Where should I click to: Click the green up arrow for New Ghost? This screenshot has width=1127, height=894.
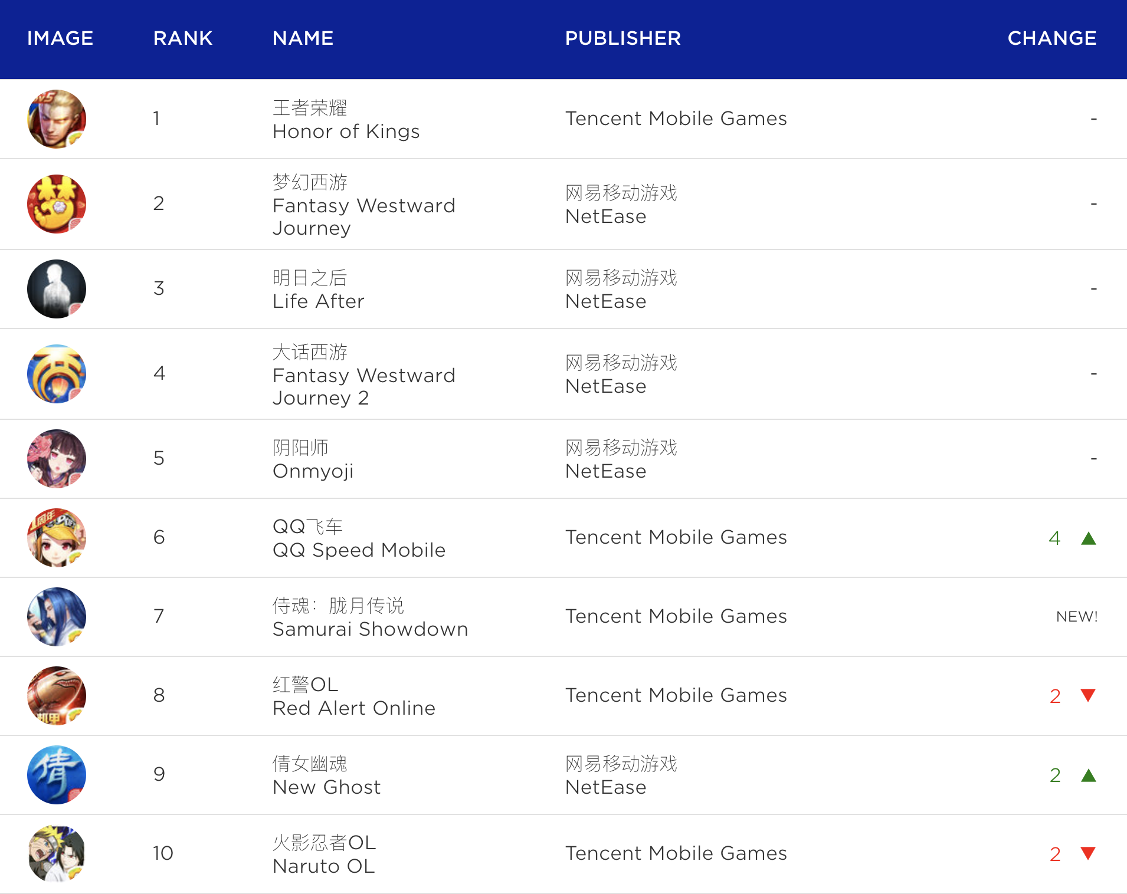point(1088,775)
